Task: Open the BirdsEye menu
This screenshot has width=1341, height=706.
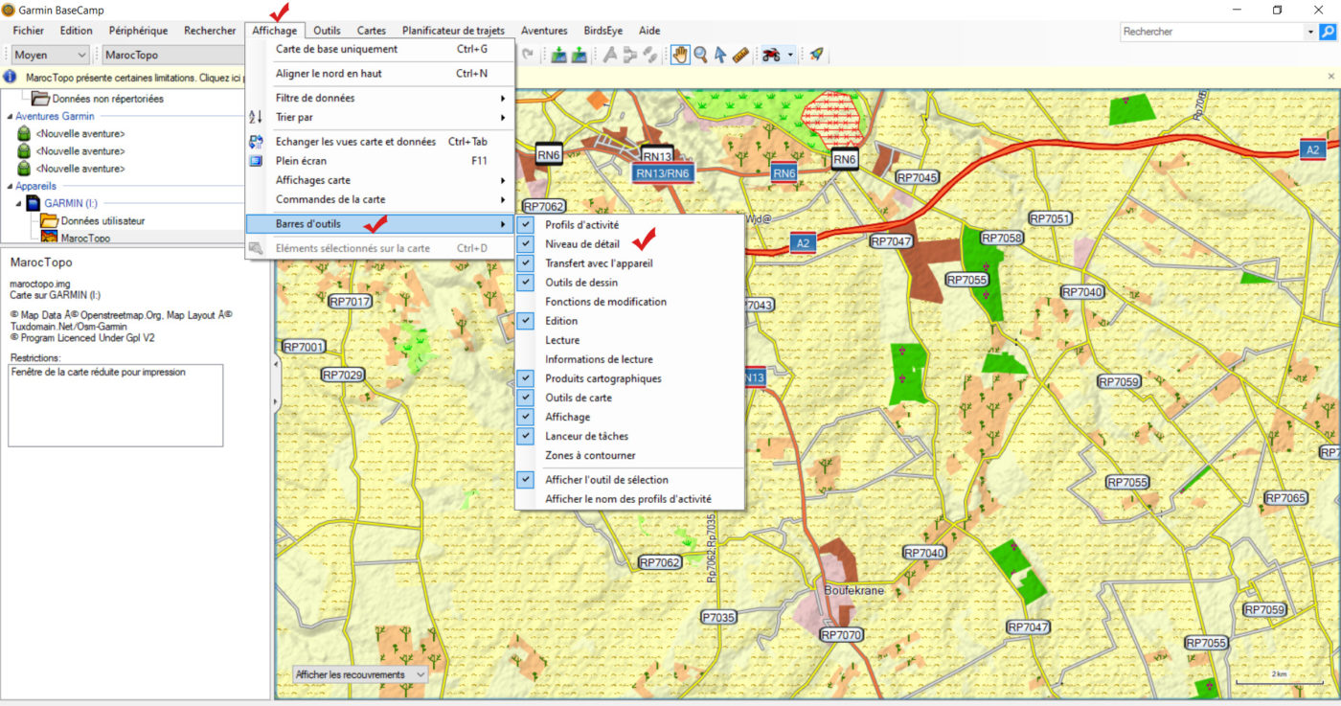Action: click(602, 31)
